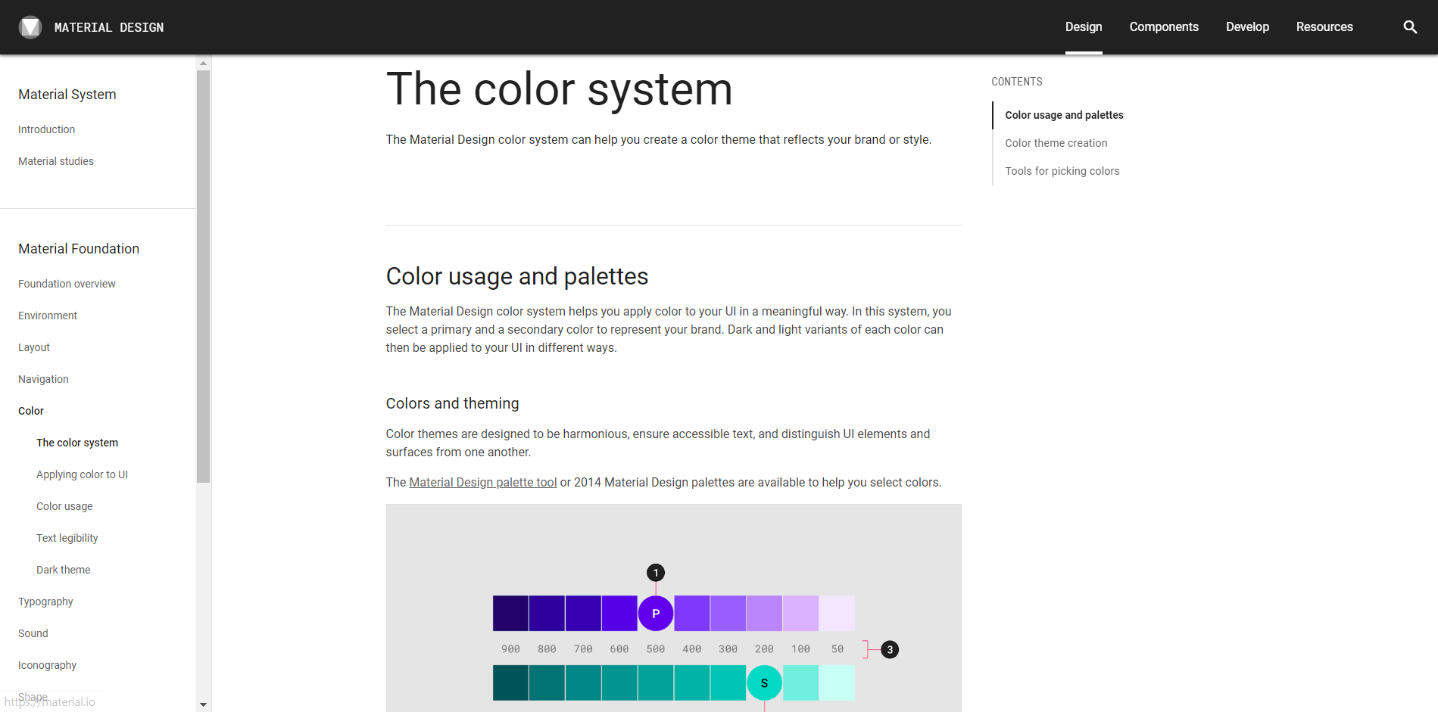Open the Environment section
1438x712 pixels.
click(48, 316)
